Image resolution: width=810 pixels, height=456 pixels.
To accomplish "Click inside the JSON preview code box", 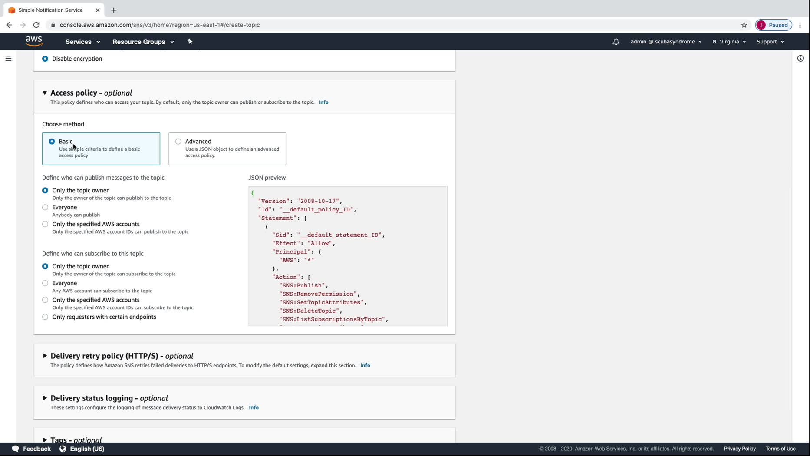I will pyautogui.click(x=348, y=256).
